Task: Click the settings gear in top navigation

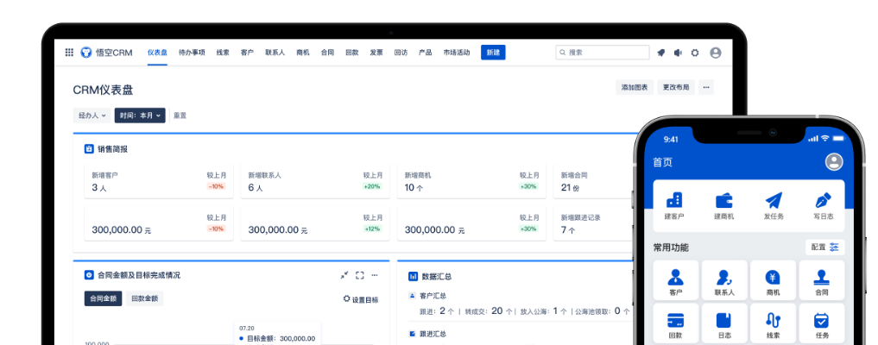Action: tap(695, 53)
